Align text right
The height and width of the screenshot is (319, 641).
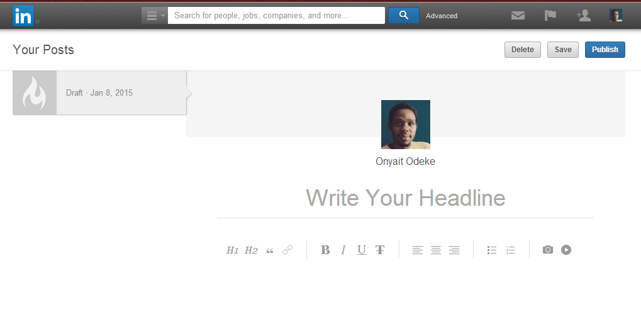454,250
